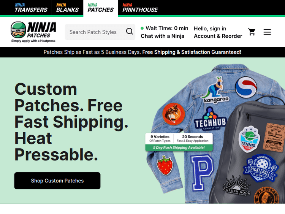Open the Ninja Printhouse tab
285x214 pixels.
140,8
